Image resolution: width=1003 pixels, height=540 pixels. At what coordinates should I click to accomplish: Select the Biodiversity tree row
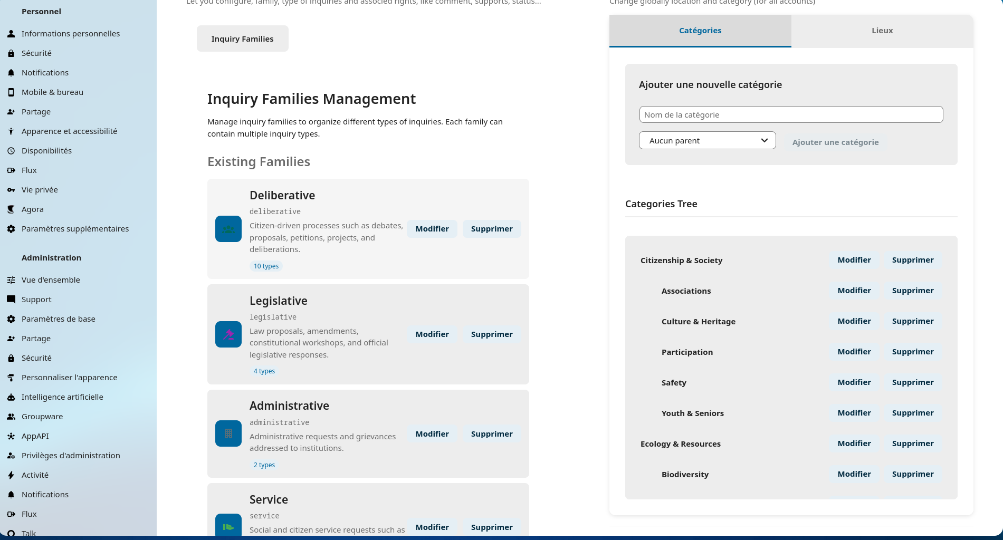791,474
